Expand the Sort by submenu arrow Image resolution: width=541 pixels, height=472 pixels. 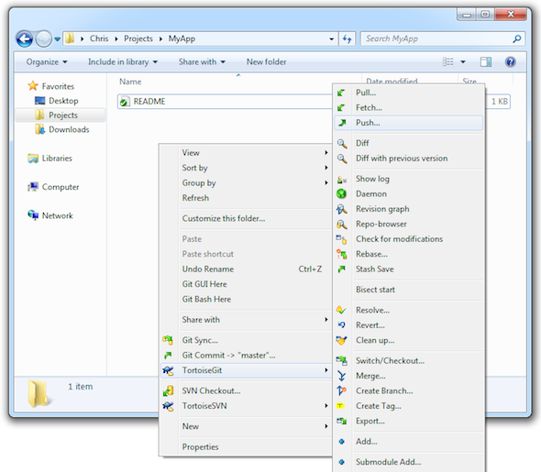pyautogui.click(x=326, y=168)
